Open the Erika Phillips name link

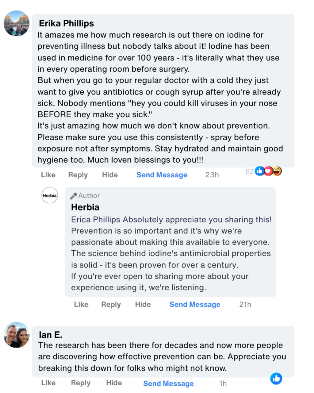point(66,23)
